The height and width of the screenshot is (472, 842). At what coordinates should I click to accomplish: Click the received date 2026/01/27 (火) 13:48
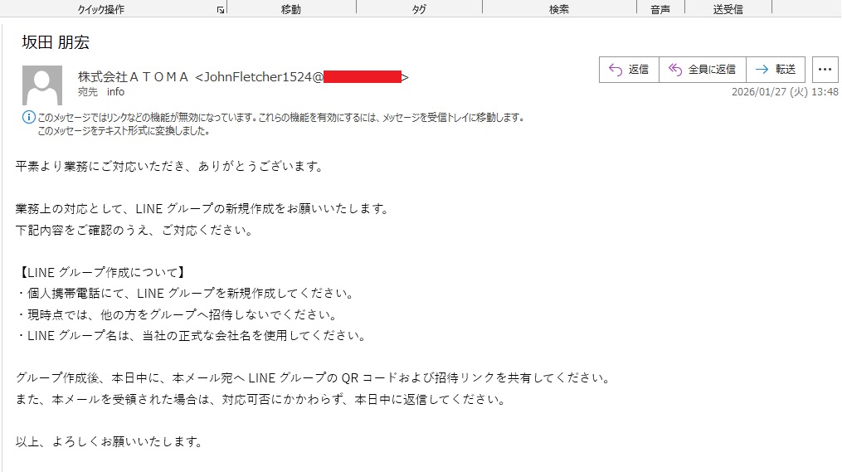[x=785, y=92]
